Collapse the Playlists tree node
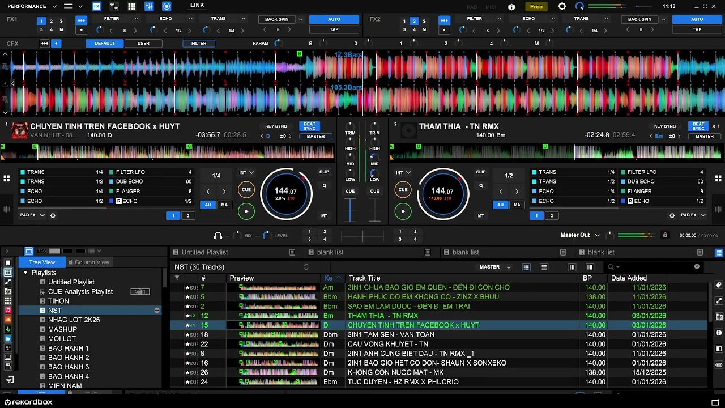The height and width of the screenshot is (408, 725). pyautogui.click(x=25, y=273)
